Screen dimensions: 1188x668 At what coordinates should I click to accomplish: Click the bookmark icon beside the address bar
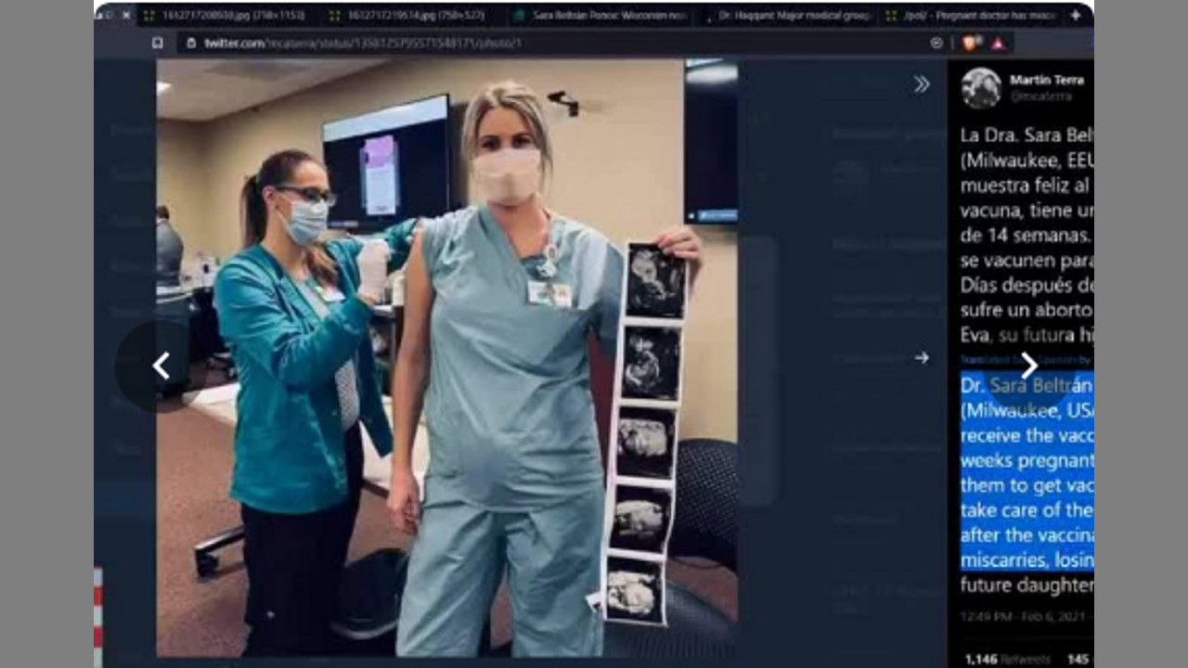click(157, 43)
